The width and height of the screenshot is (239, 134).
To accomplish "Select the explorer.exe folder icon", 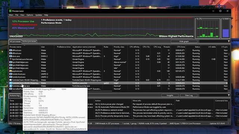I will [11, 71].
